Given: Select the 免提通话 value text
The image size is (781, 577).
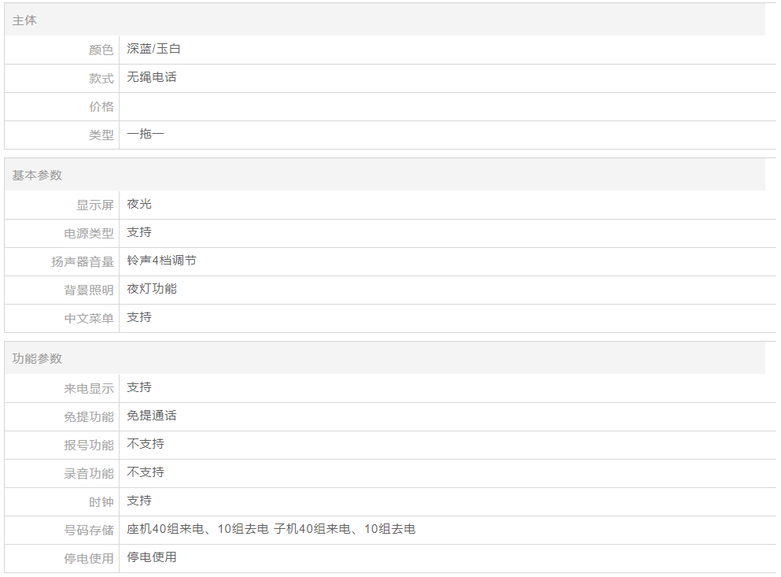Looking at the screenshot, I should (x=152, y=416).
